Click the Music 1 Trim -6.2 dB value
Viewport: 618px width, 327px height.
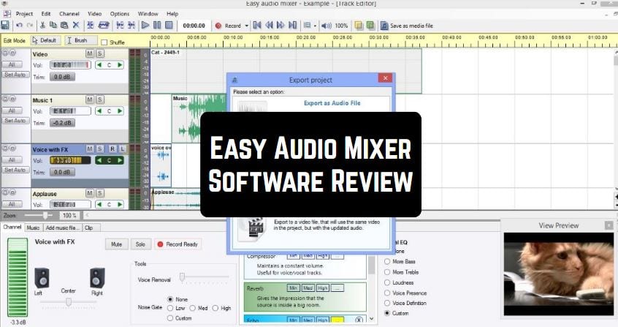coord(62,123)
